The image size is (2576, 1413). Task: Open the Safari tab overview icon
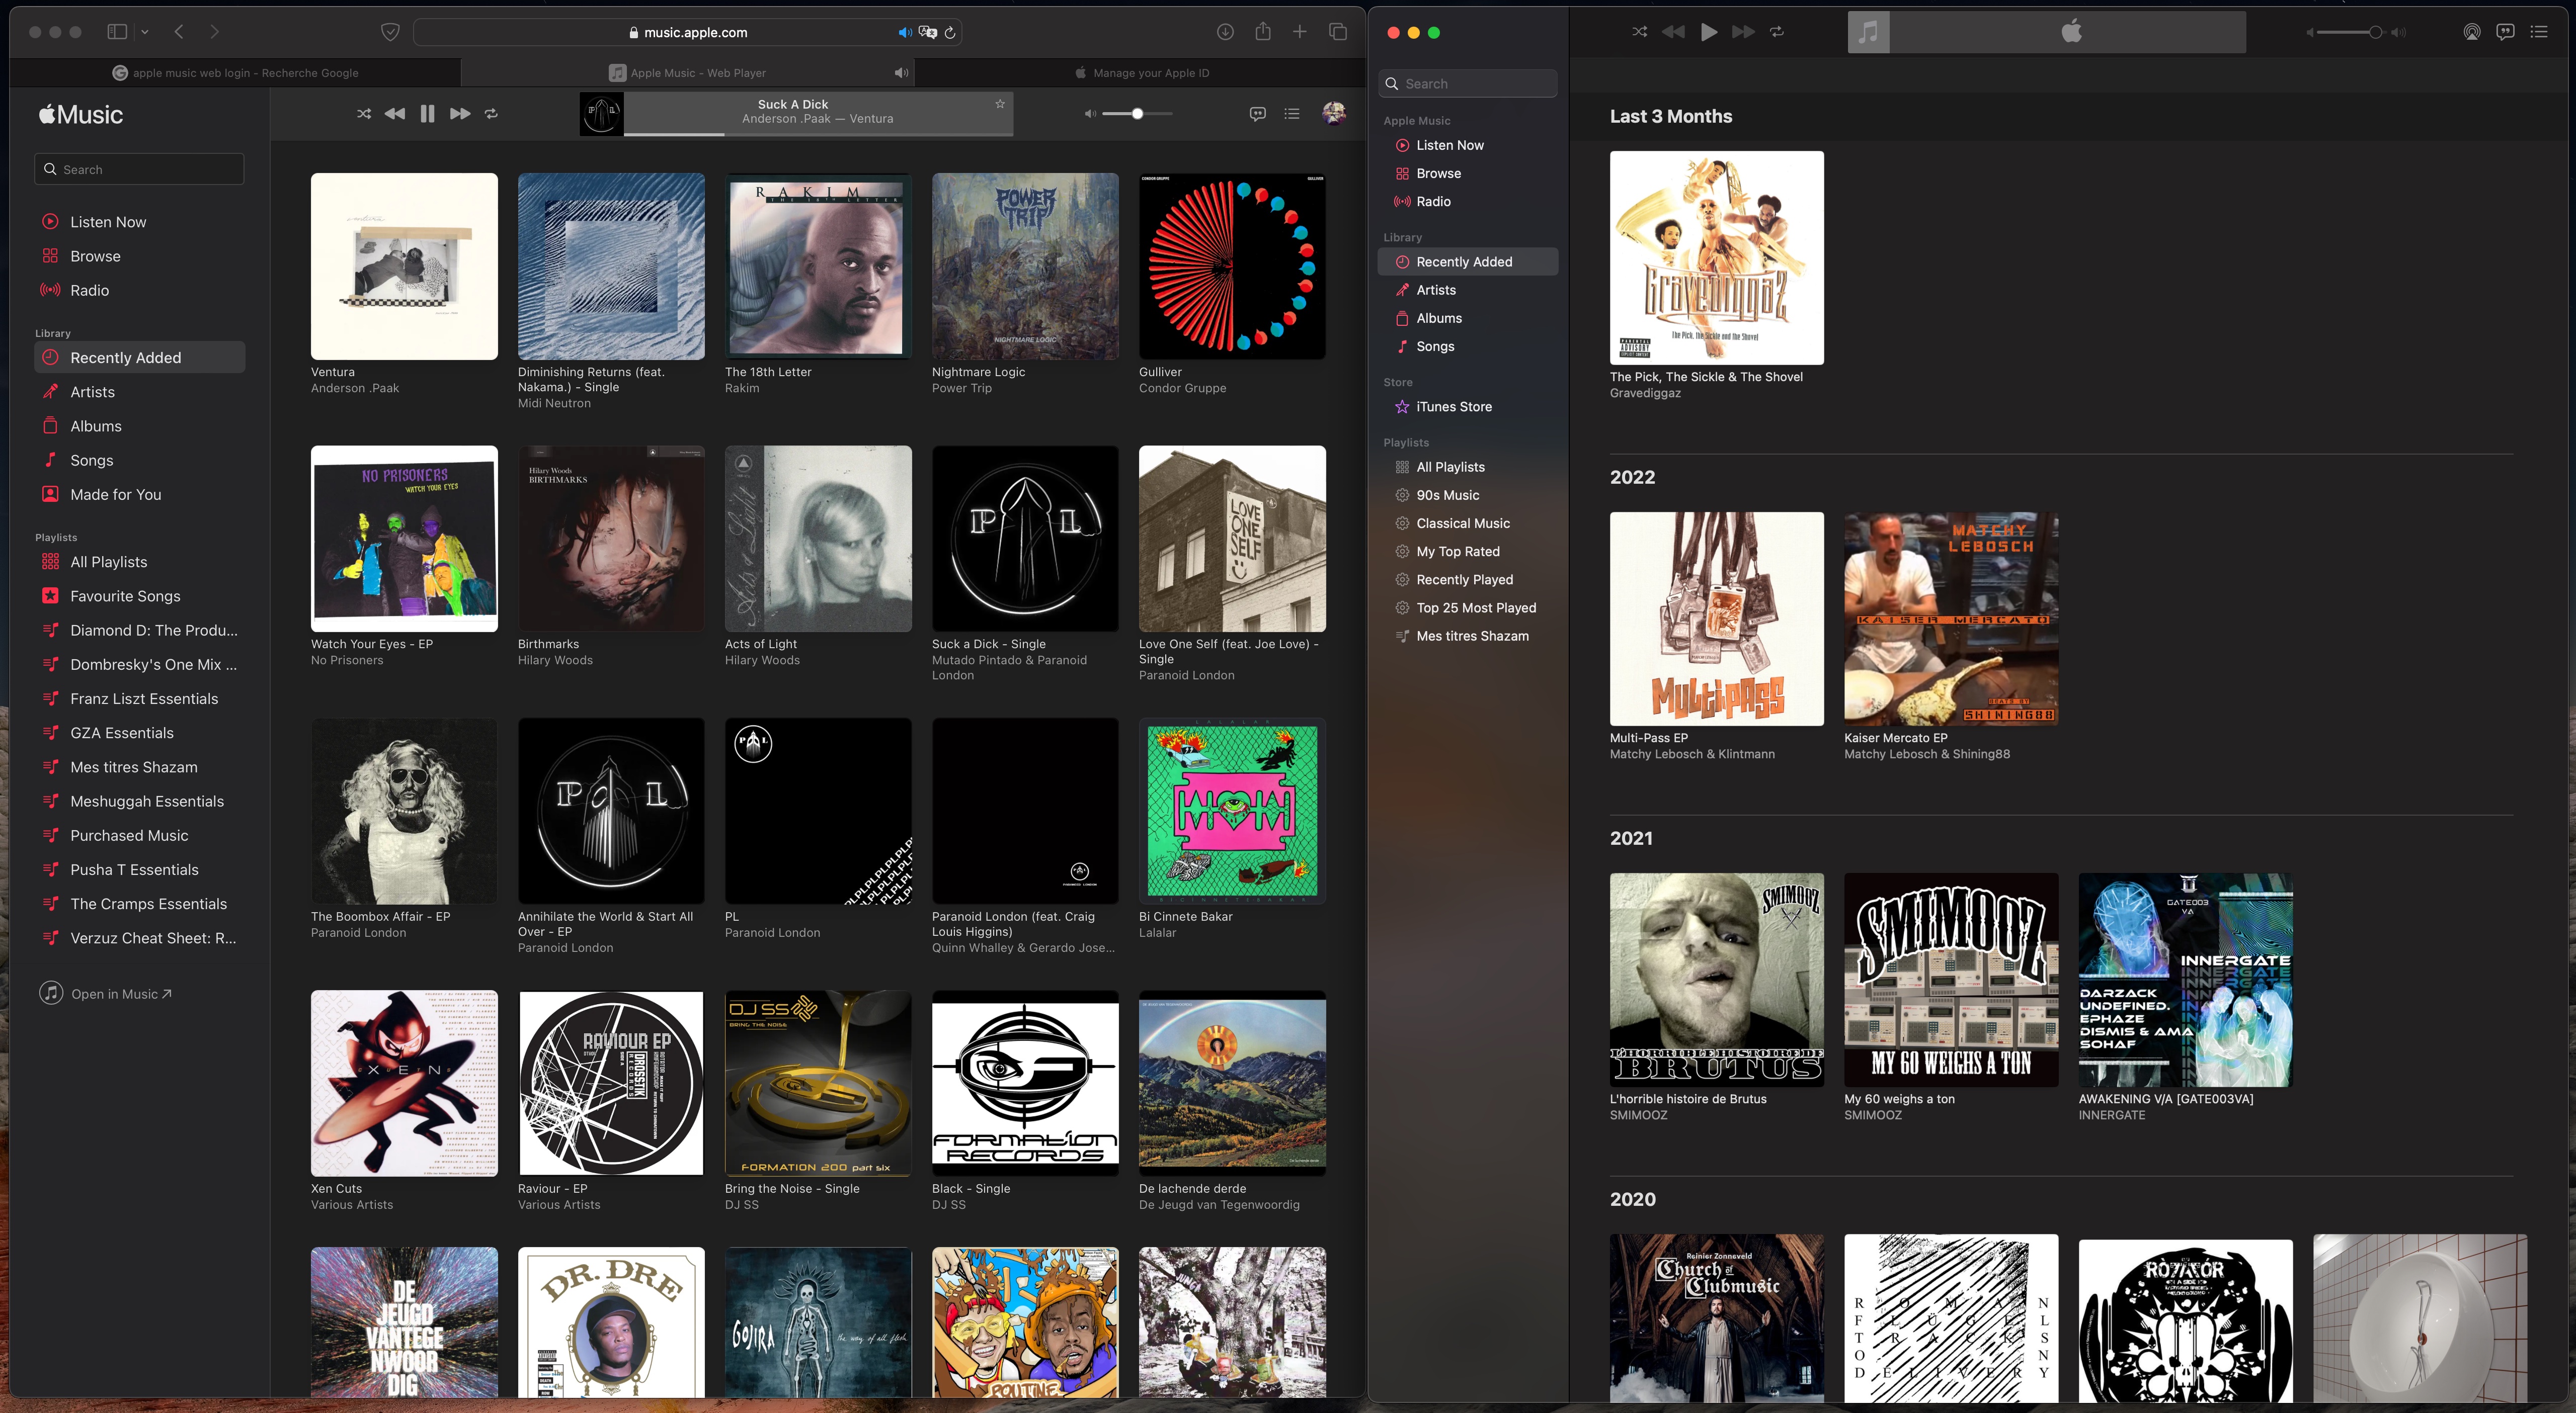point(1337,32)
